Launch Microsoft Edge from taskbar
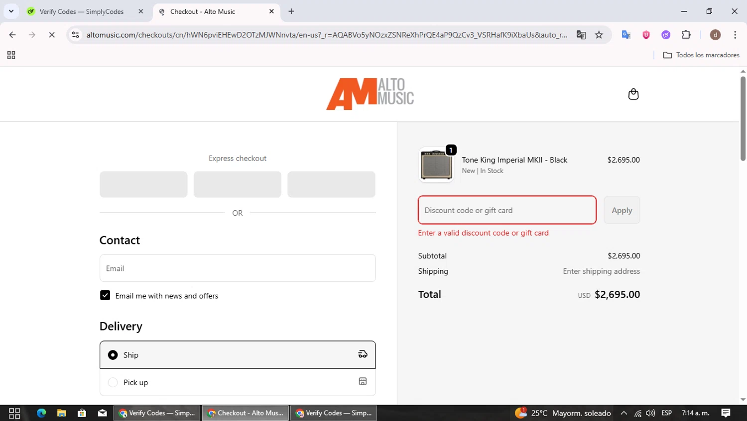Screen dimensions: 747x421 [41, 413]
